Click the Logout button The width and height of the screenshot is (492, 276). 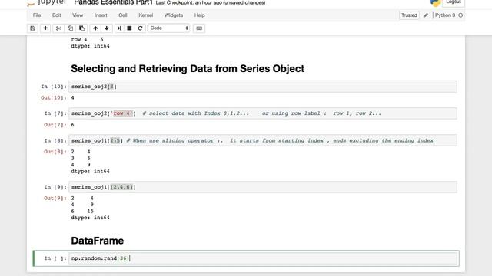[x=454, y=2]
